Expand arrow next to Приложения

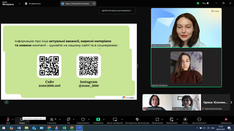(162, 119)
